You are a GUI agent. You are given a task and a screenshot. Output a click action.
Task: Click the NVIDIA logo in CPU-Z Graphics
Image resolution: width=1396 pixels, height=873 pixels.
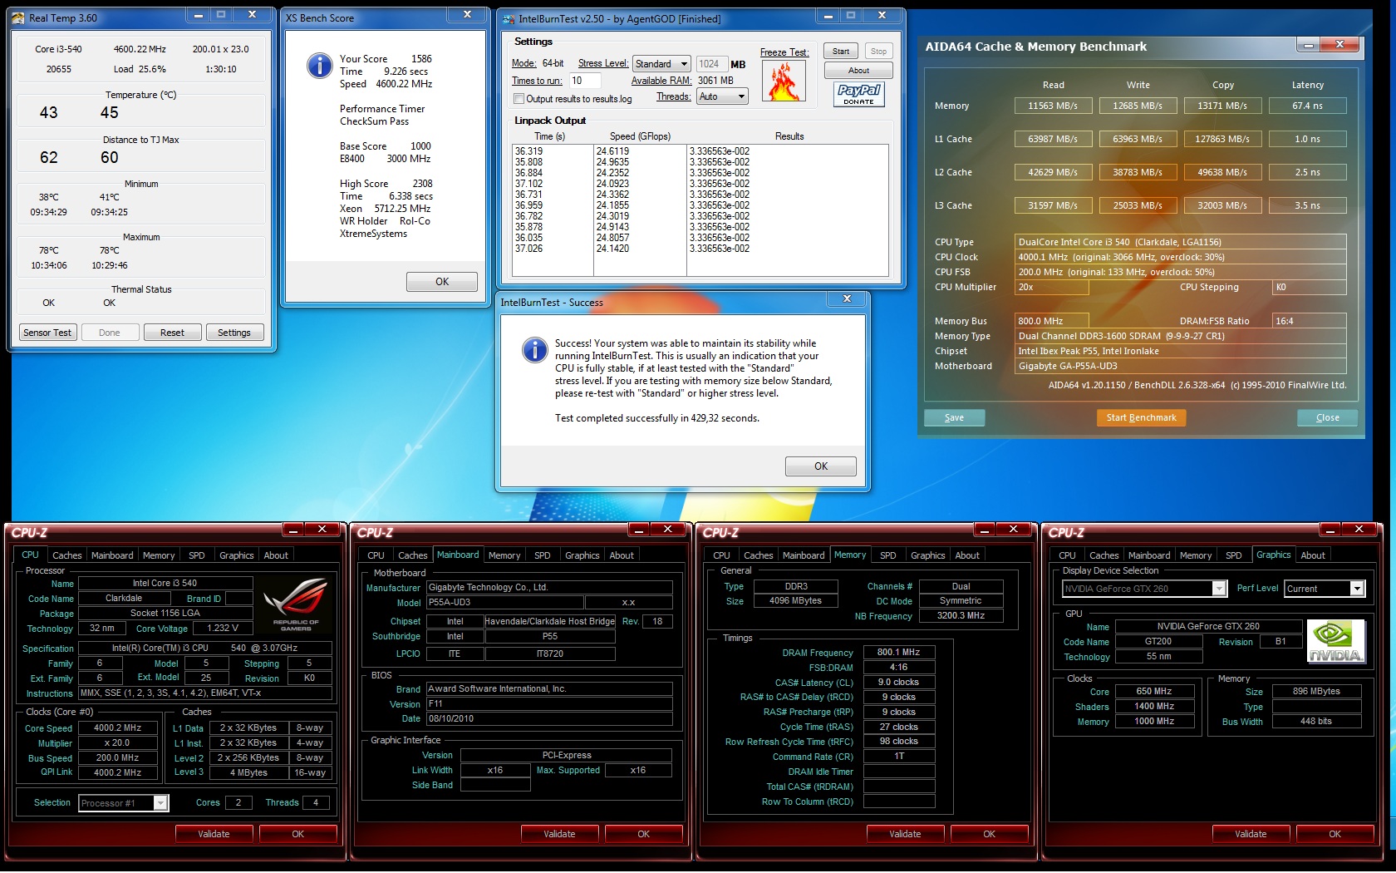click(1335, 642)
